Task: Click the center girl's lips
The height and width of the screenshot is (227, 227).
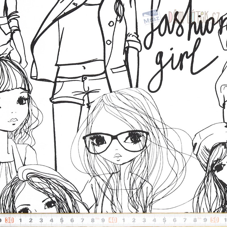Action: click(x=117, y=156)
